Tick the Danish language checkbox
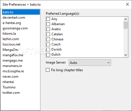The width and height of the screenshot is (132, 111). tap(48, 49)
